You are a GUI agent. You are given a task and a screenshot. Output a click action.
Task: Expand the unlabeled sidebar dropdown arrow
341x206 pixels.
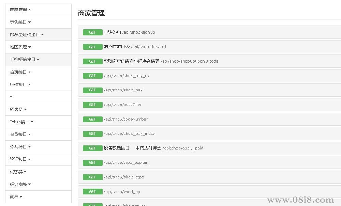click(11, 97)
